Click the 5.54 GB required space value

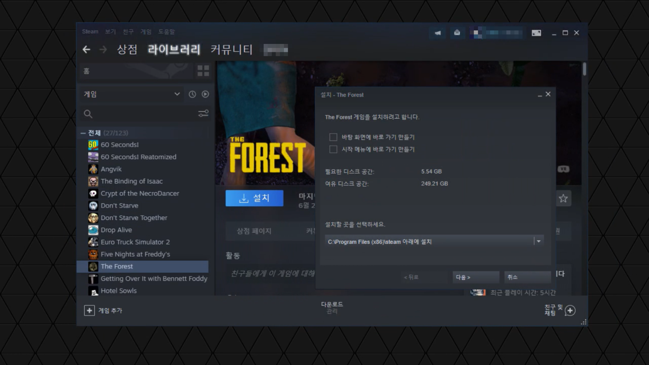click(432, 171)
